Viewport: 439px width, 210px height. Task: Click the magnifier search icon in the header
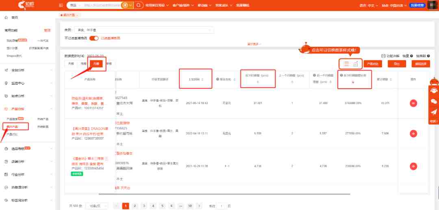[x=138, y=5]
